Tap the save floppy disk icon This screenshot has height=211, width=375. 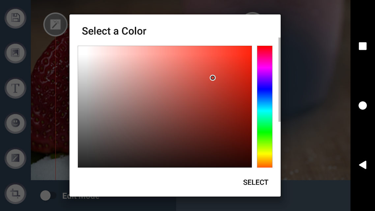pos(15,18)
